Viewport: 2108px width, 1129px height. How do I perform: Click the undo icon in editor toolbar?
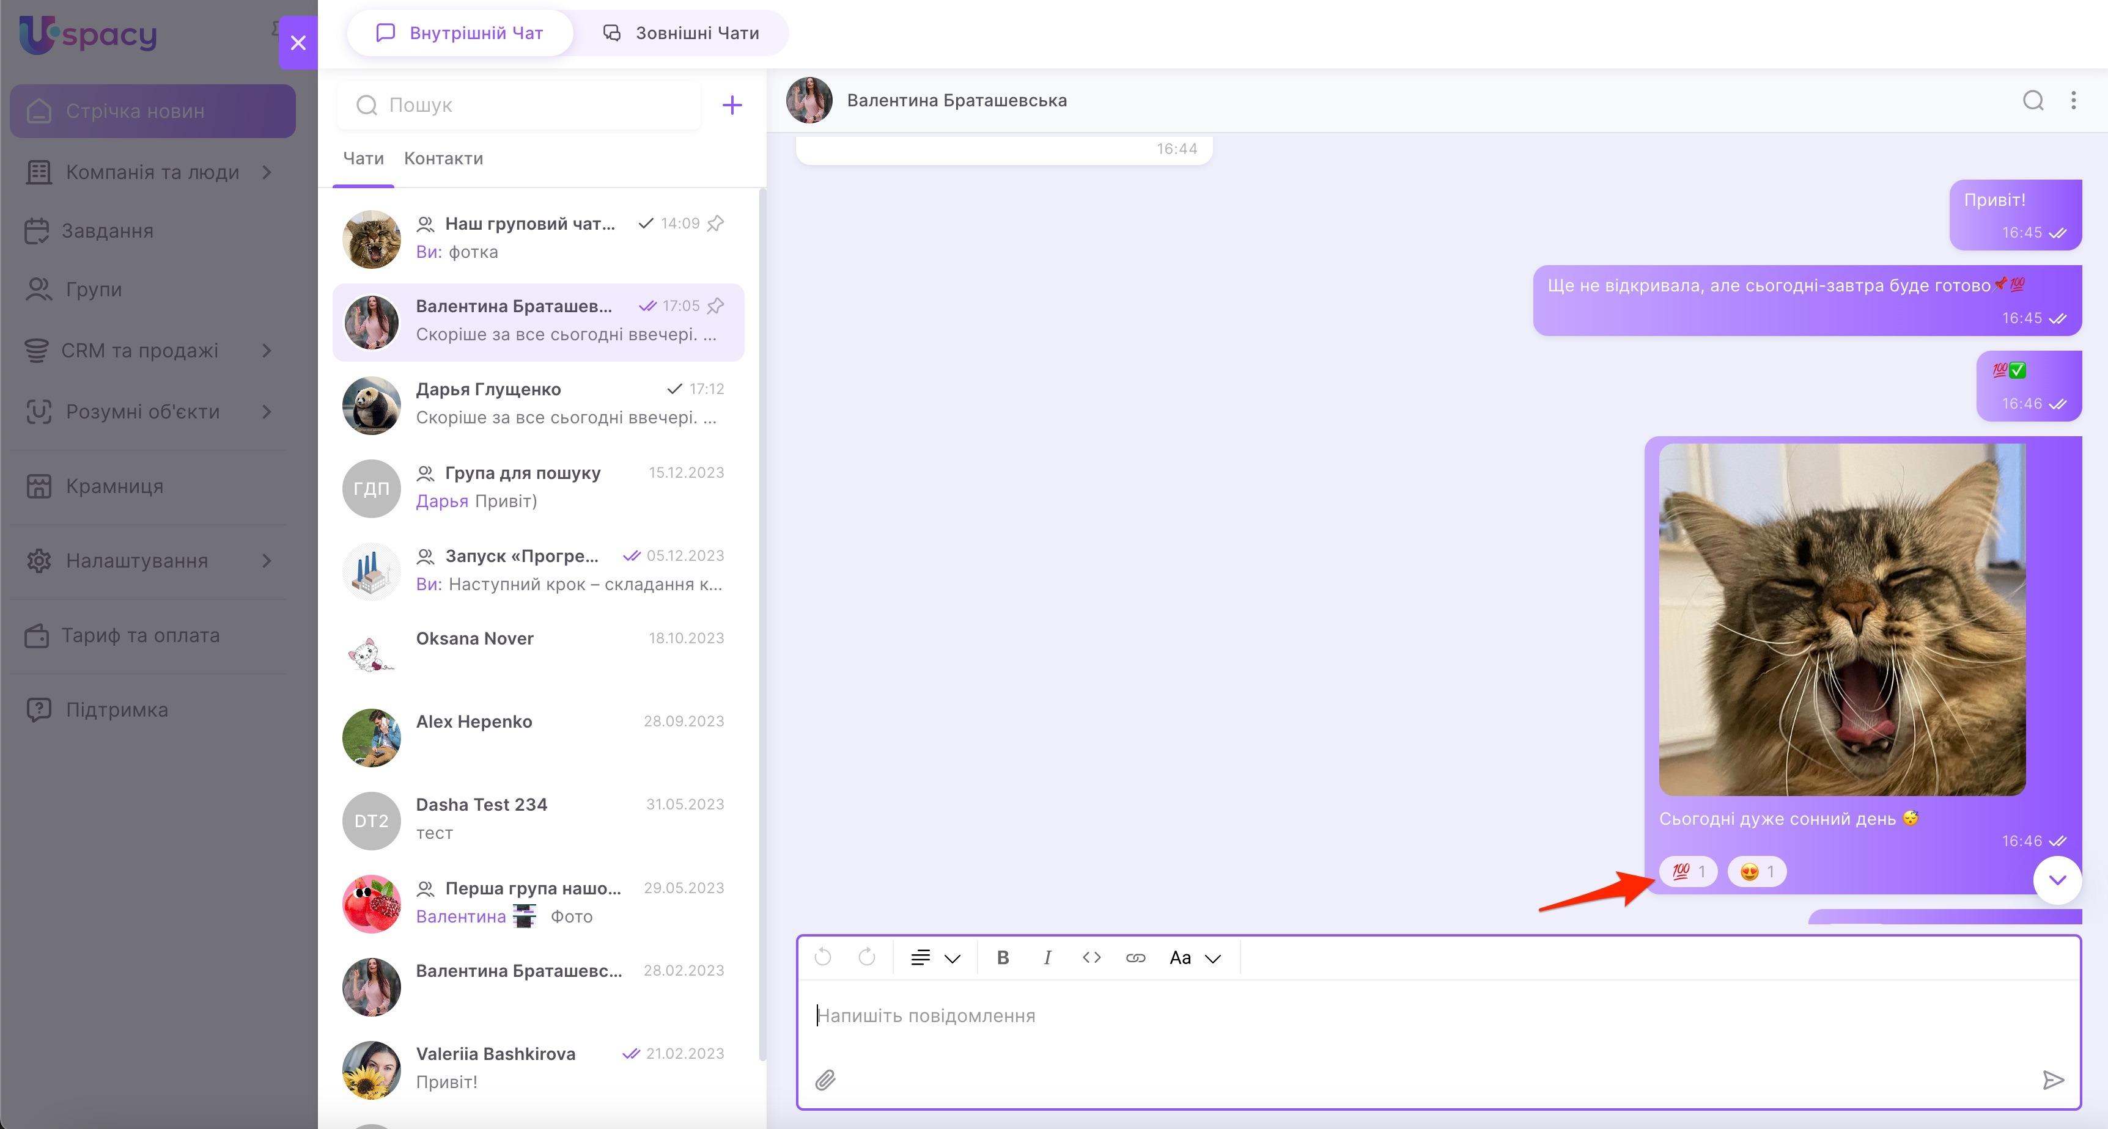coord(824,957)
